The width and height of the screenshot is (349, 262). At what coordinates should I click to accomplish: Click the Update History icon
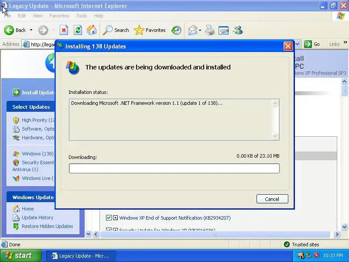pyautogui.click(x=16, y=217)
